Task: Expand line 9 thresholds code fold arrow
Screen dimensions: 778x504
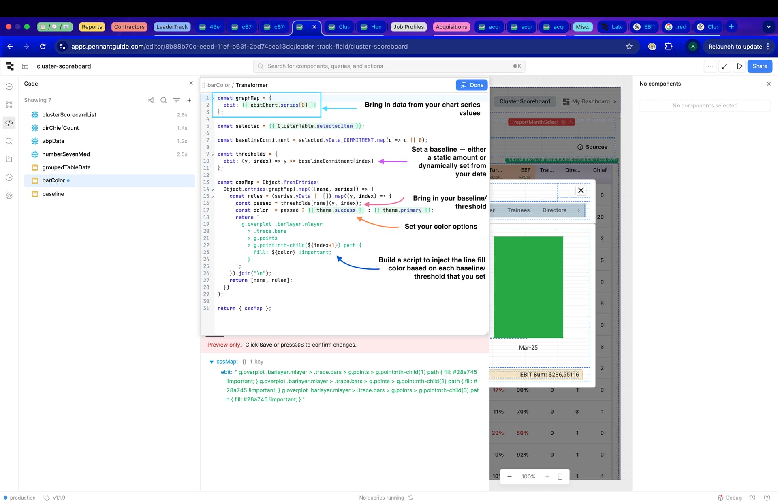Action: click(212, 154)
